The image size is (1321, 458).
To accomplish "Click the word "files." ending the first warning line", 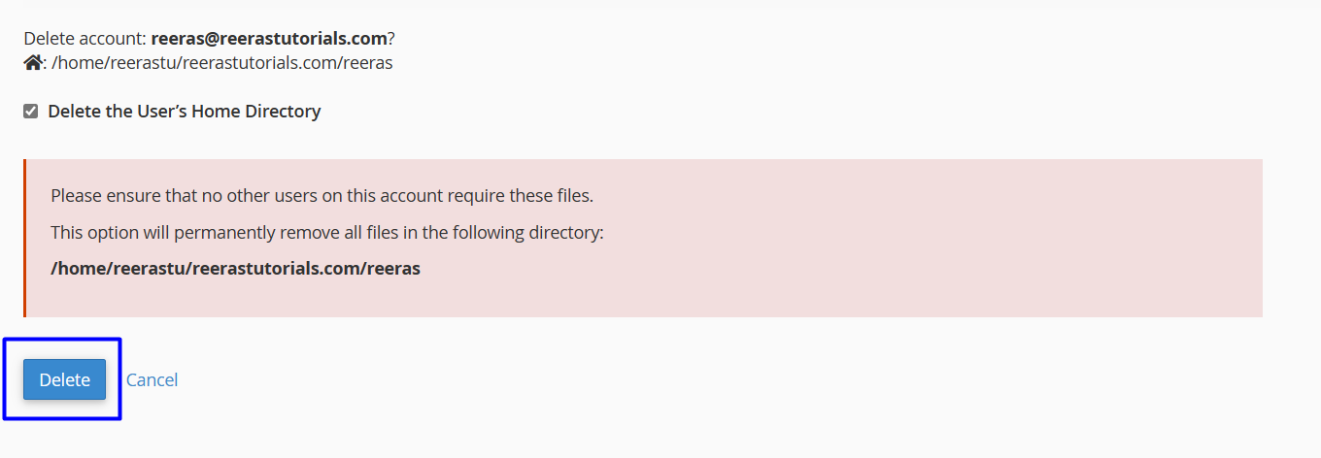I will click(572, 196).
